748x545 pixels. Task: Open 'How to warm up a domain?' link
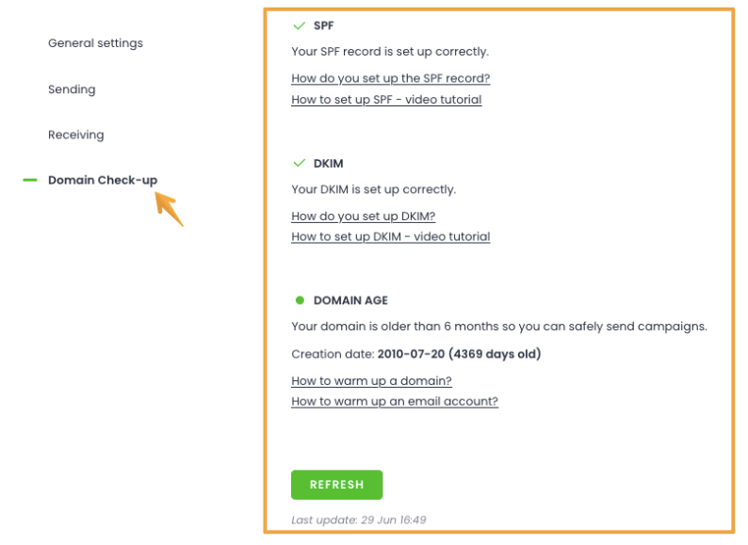pos(371,381)
